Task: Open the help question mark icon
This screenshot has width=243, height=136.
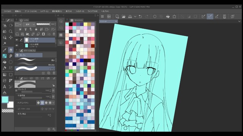Action: click(x=232, y=17)
